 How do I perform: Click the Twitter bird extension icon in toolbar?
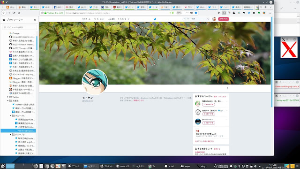249,13
